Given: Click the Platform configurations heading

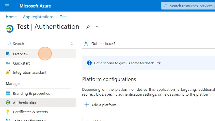Looking at the screenshot, I should click(109, 79).
